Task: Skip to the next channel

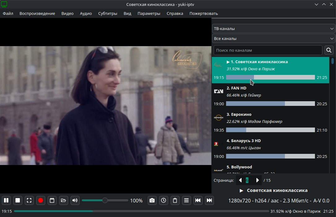Action: click(209, 200)
